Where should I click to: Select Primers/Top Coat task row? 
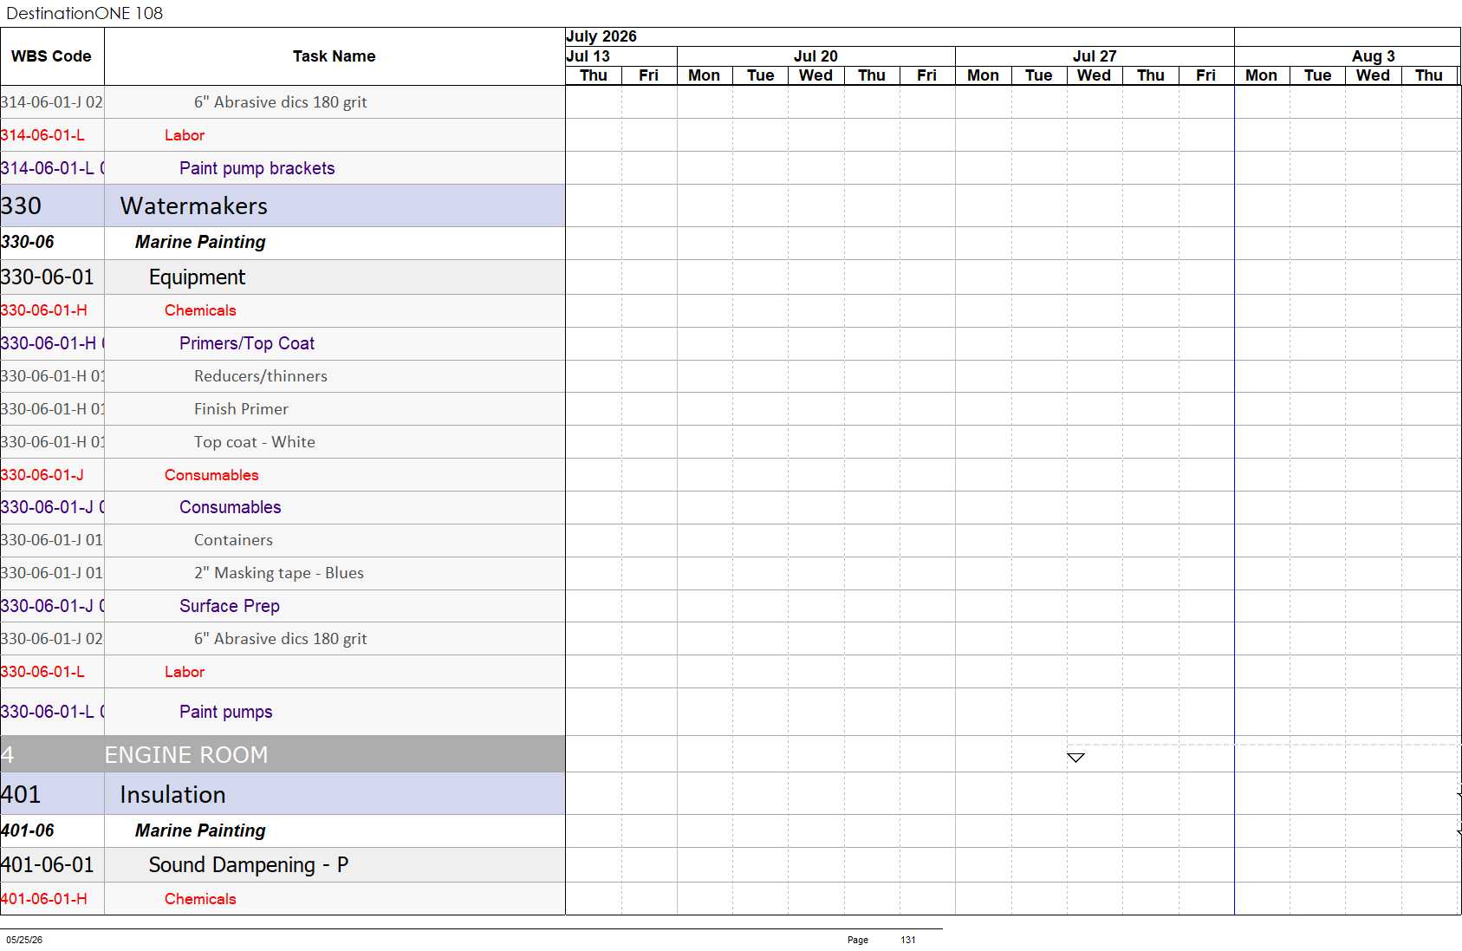click(x=283, y=343)
